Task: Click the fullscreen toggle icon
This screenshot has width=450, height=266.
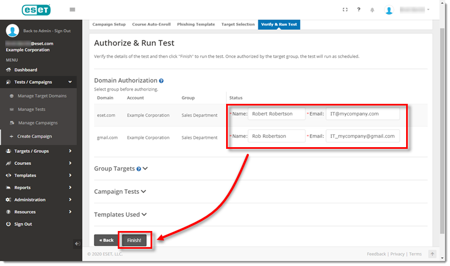Action: 345,9
